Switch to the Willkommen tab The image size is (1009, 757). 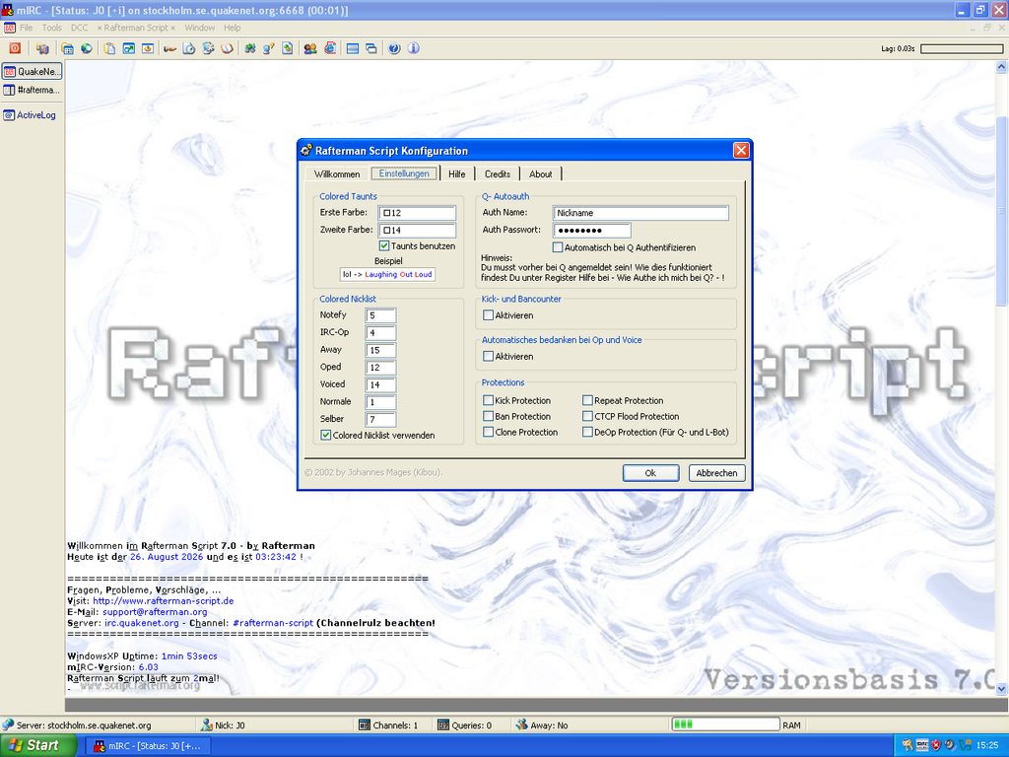coord(337,173)
